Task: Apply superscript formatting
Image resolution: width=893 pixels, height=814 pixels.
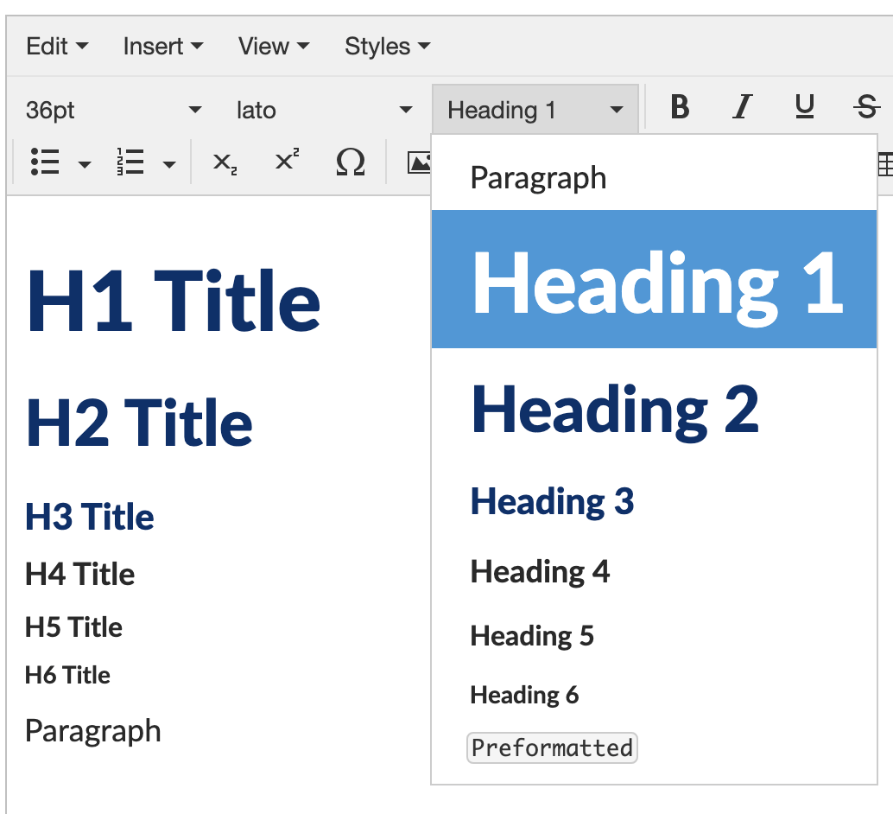Action: click(287, 161)
